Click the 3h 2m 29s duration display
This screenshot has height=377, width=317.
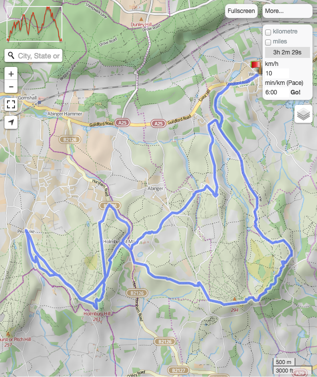coord(287,52)
